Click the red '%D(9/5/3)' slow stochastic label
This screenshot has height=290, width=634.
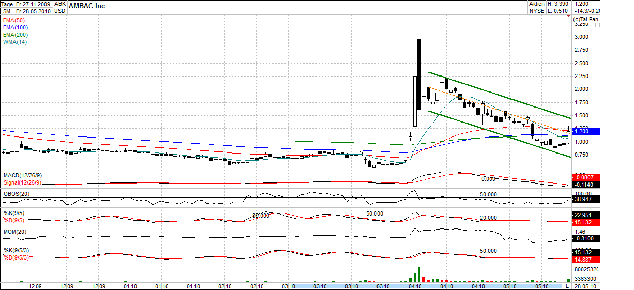[17, 257]
